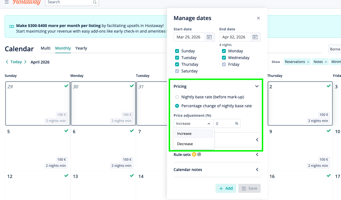341x200 pixels.
Task: Close the Manage dates panel
Action: pyautogui.click(x=258, y=18)
